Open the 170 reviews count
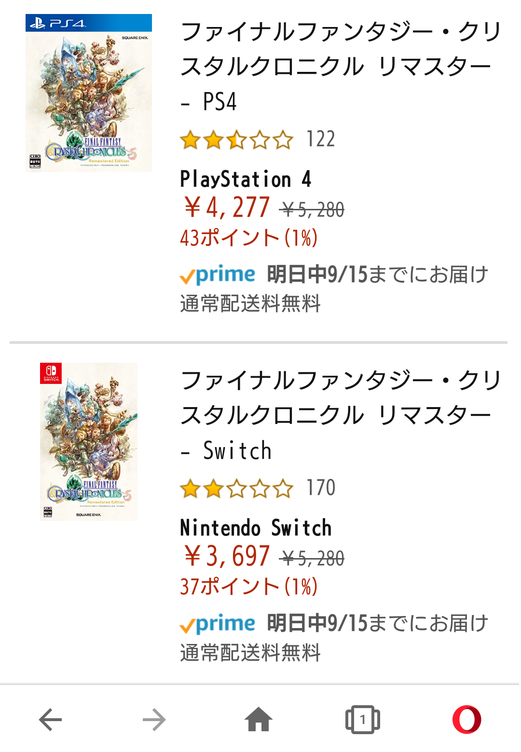Image resolution: width=521 pixels, height=752 pixels. click(321, 488)
